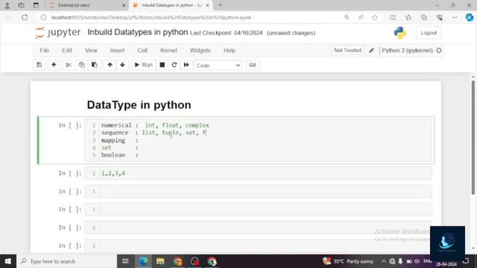Open the Cell menu
The width and height of the screenshot is (477, 268).
click(142, 51)
